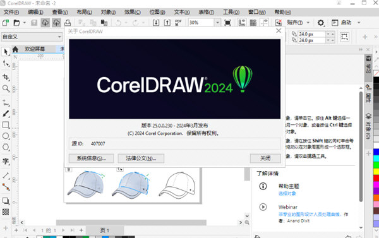Click the home icon beside Welcome tab
This screenshot has width=379, height=238.
[15, 49]
